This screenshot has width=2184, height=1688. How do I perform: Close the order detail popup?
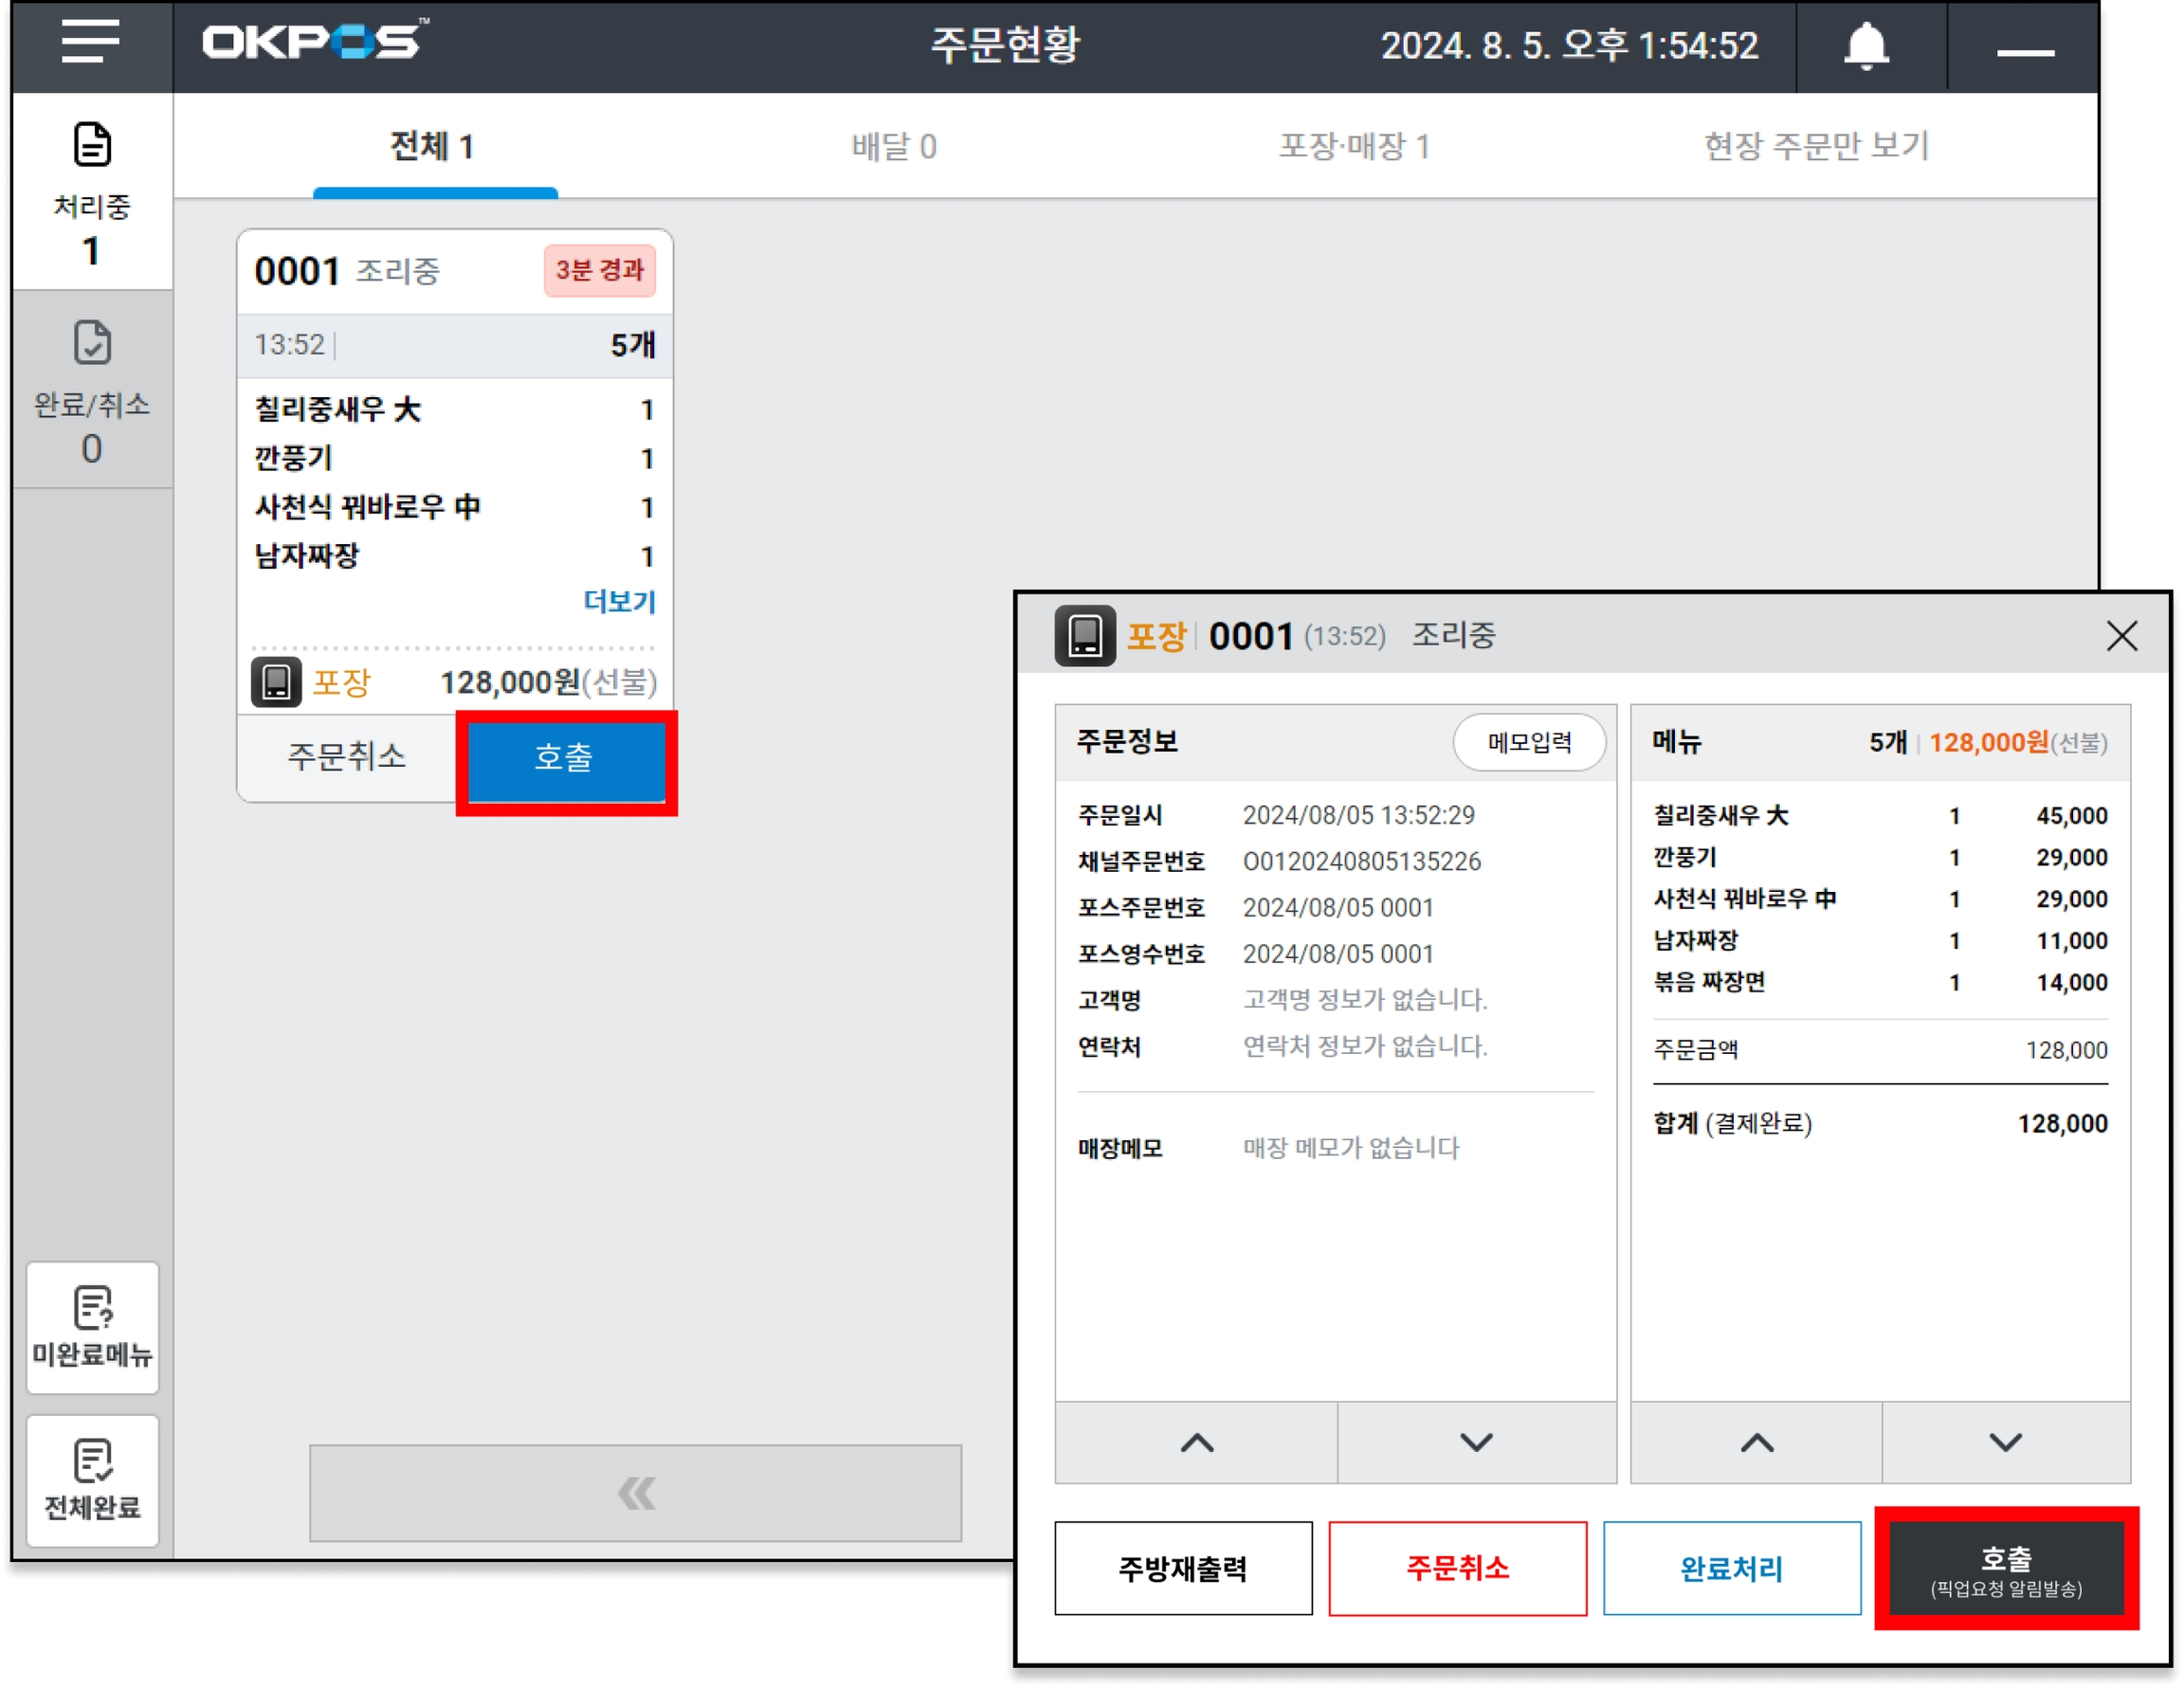tap(2121, 636)
